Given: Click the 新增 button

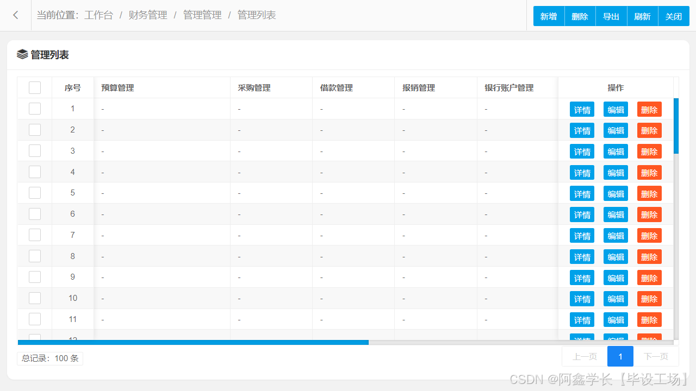Looking at the screenshot, I should [549, 16].
